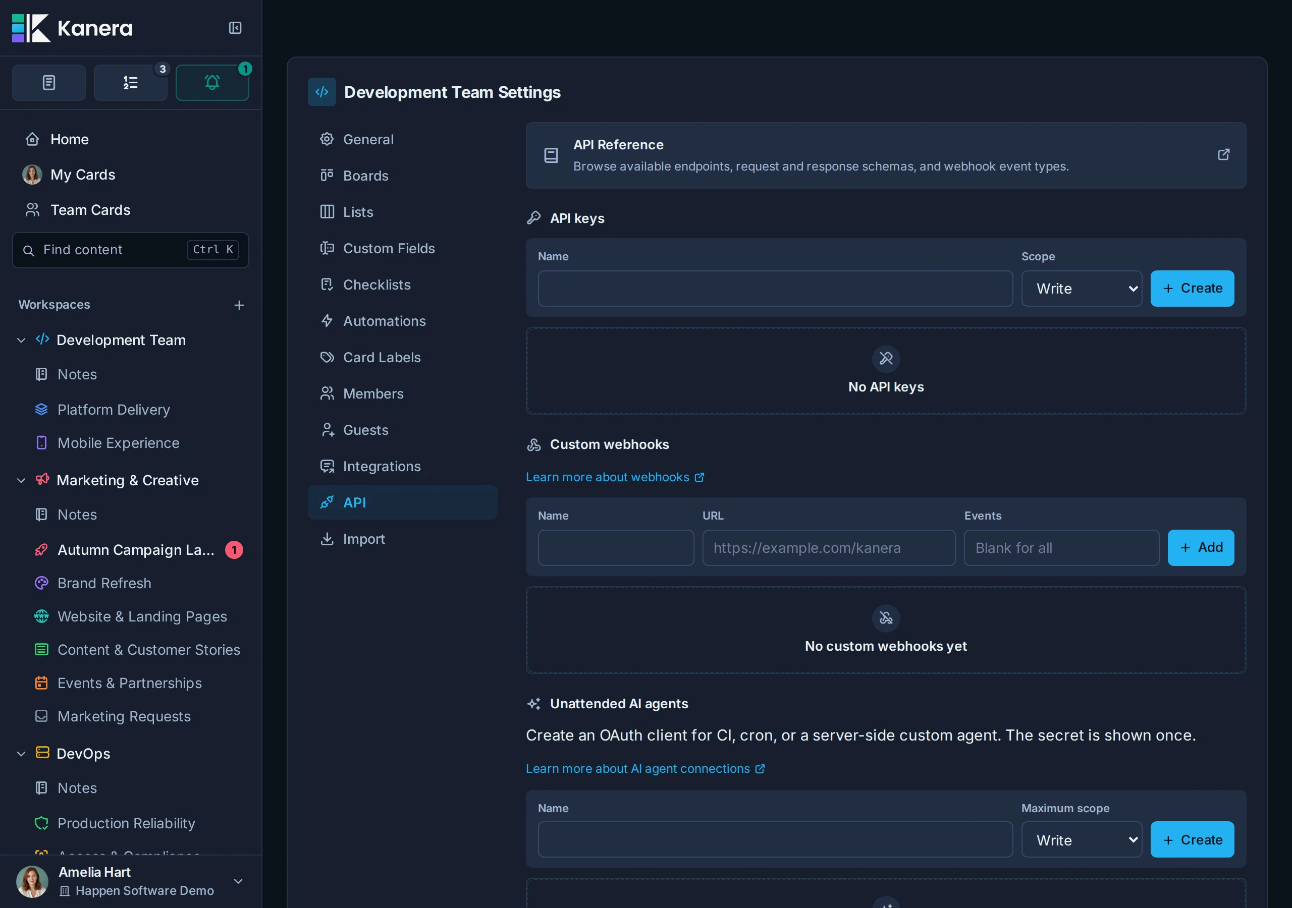
Task: Open Automations settings section
Action: coord(402,321)
